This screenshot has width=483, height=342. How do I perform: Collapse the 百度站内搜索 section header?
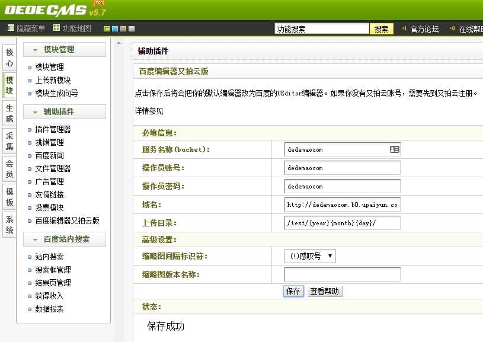pos(65,239)
